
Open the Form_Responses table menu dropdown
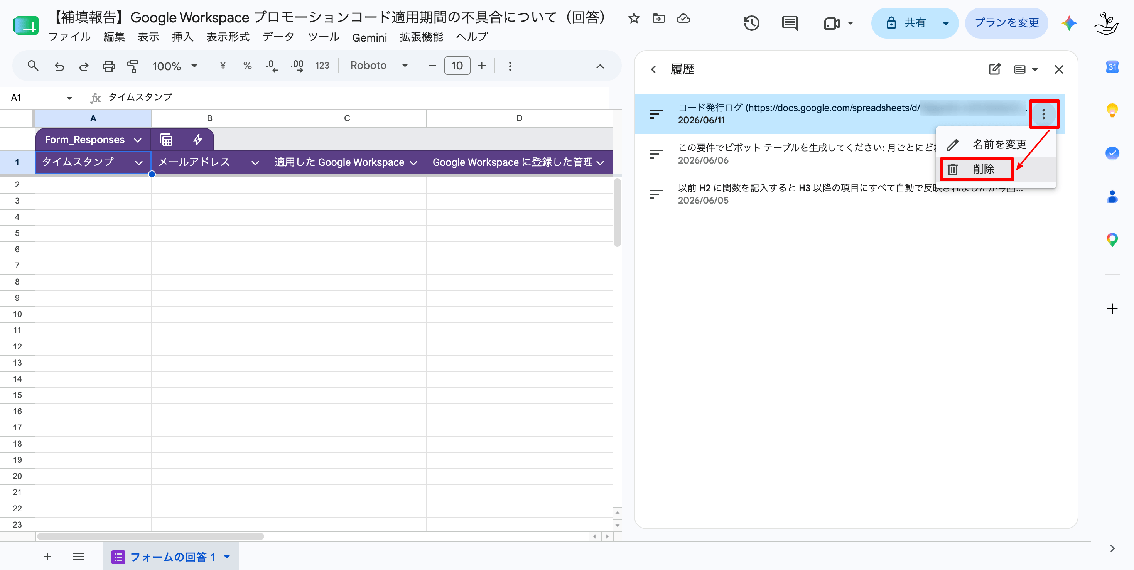[138, 140]
